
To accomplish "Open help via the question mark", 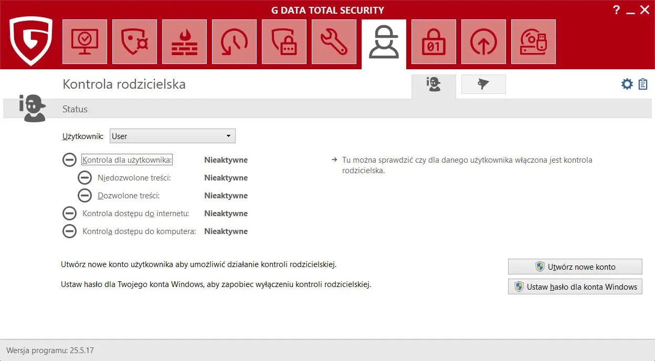I will (x=616, y=9).
